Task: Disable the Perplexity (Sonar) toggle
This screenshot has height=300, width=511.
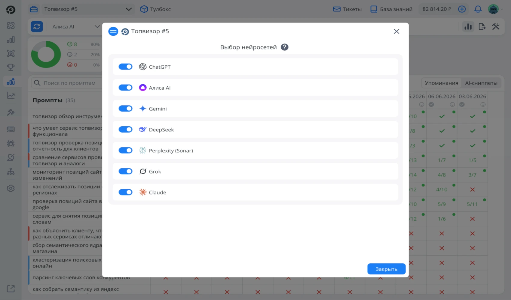Action: [125, 150]
